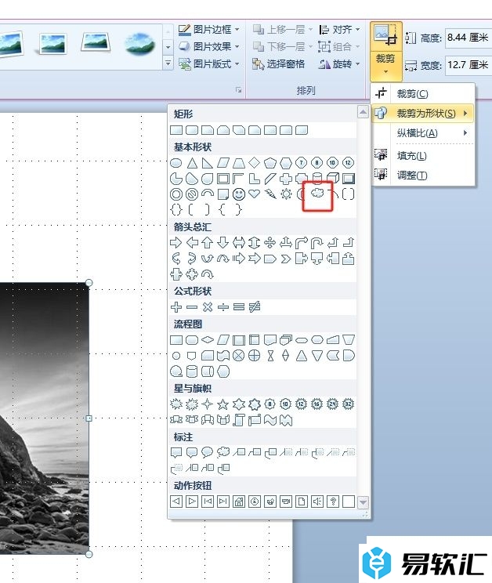Select the lightning bolt shape
Image resolution: width=492 pixels, height=583 pixels.
pos(270,194)
